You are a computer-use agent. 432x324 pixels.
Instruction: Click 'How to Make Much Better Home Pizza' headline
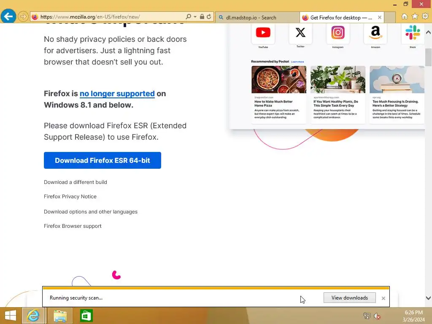coord(273,103)
